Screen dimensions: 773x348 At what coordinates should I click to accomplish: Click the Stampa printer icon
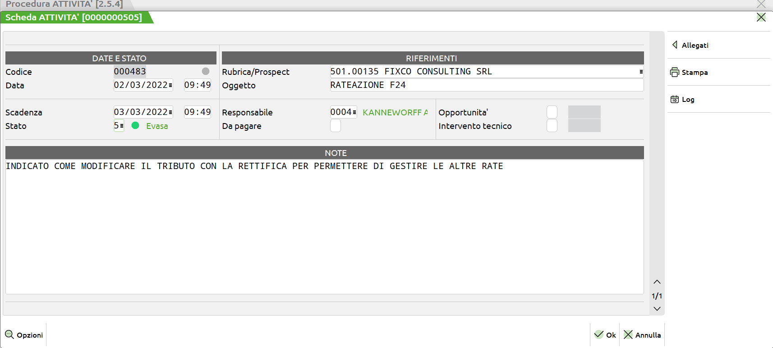point(674,72)
